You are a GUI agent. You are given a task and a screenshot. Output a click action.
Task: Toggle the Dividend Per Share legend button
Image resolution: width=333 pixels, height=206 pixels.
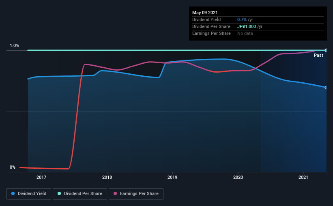pyautogui.click(x=80, y=194)
